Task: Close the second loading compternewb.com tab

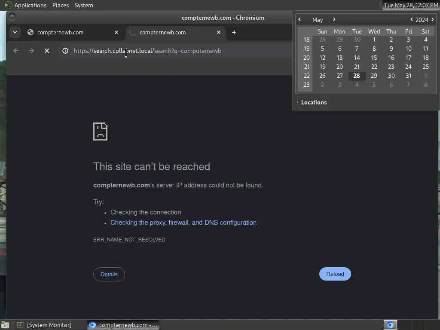Action: tap(219, 32)
